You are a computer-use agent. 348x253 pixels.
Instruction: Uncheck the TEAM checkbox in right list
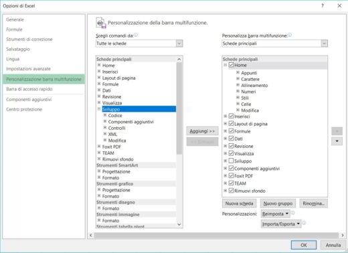tap(231, 183)
